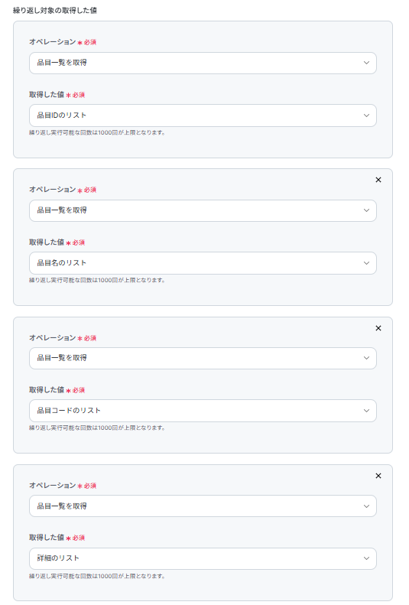Click the chevron of the operation field above 品目名のリスト
The height and width of the screenshot is (605, 409).
click(x=367, y=210)
